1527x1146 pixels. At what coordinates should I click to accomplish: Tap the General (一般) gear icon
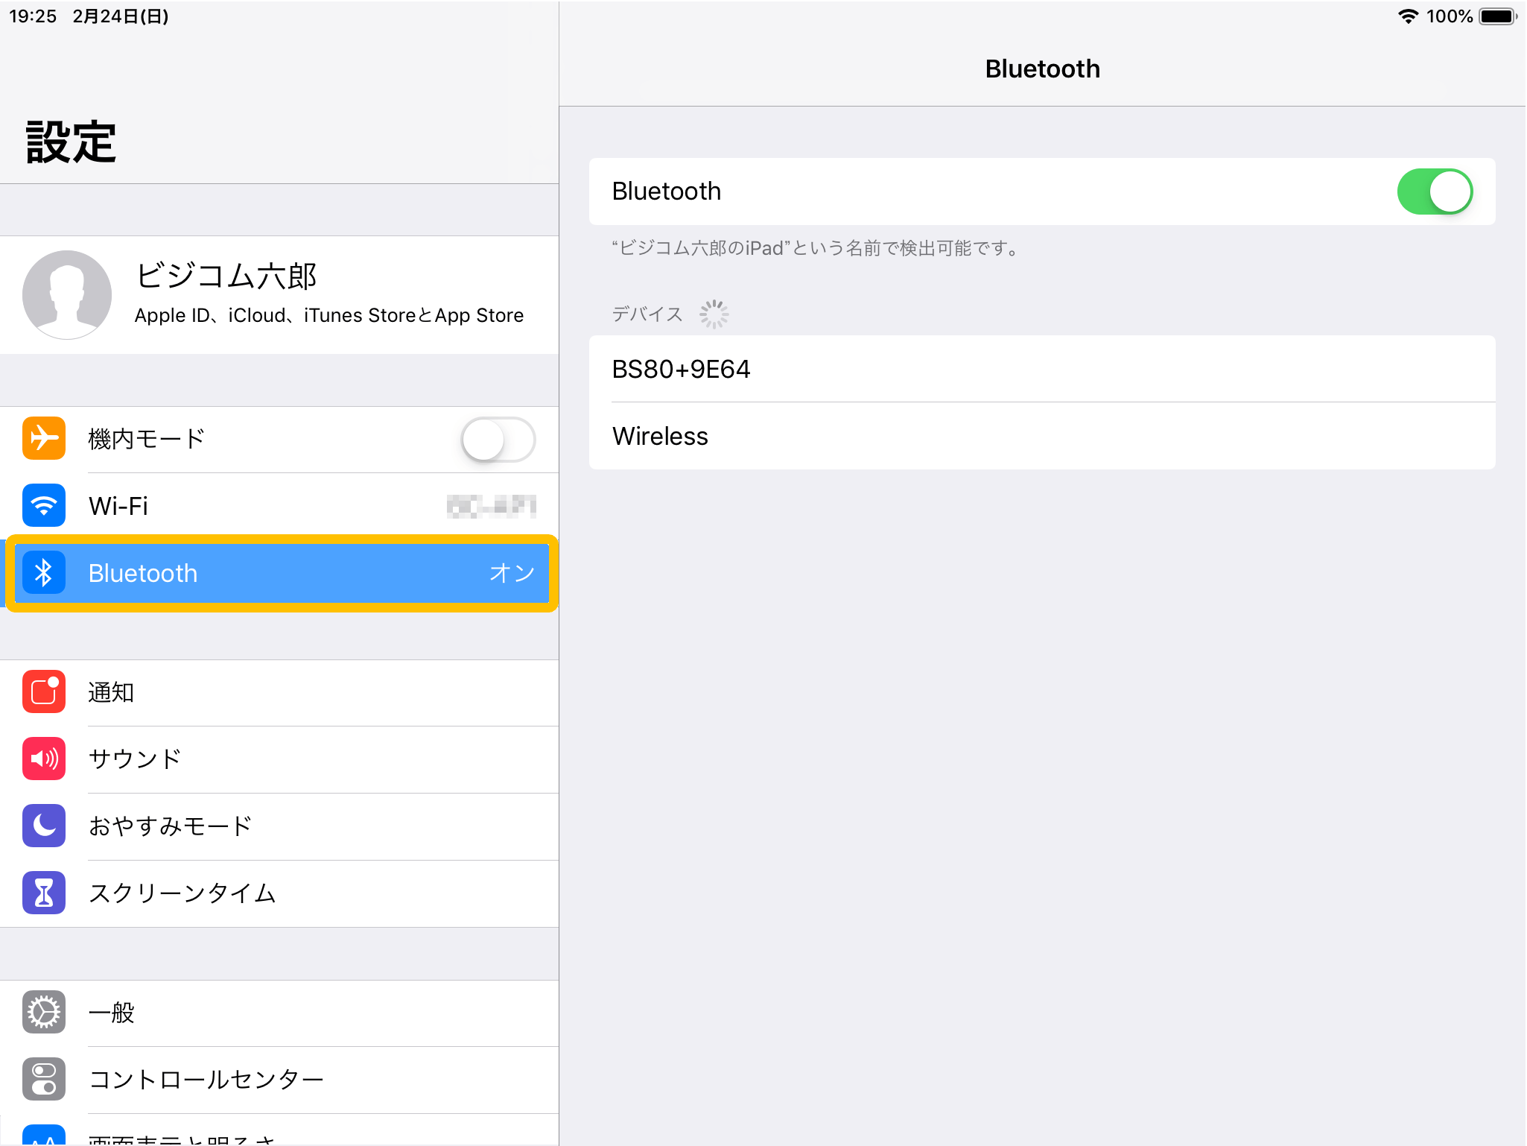[44, 1012]
